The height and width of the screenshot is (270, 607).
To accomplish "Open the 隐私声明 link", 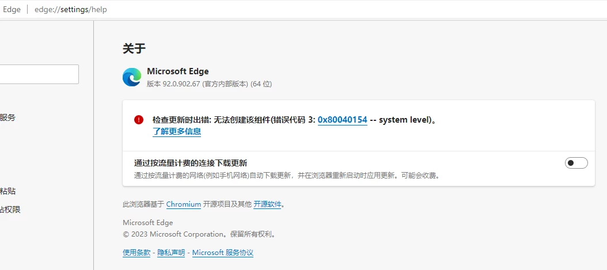I will click(171, 253).
